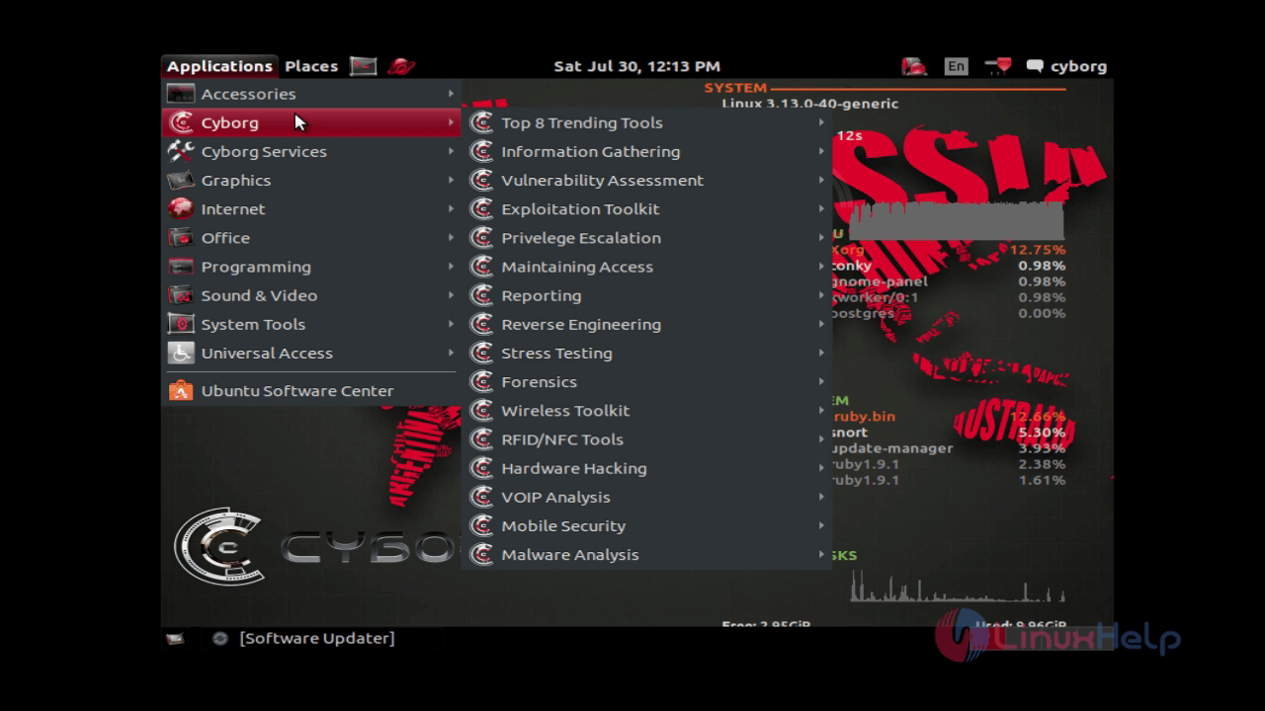The image size is (1265, 711).
Task: Expand Sound & Video submenu arrow
Action: (x=451, y=295)
